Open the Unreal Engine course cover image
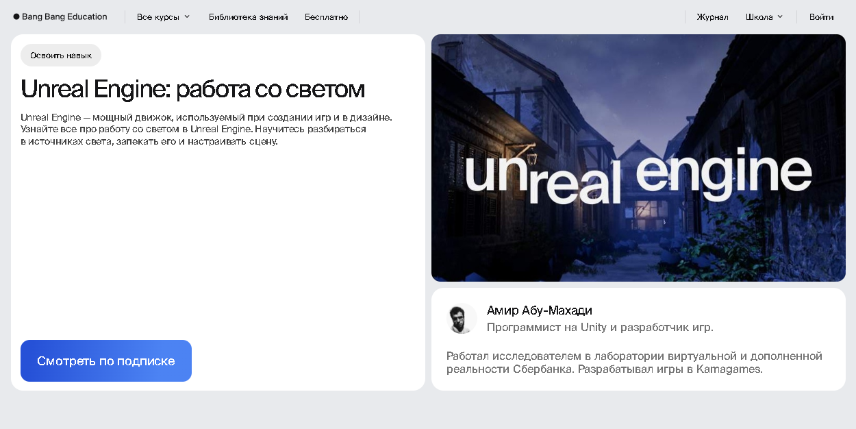Image resolution: width=856 pixels, height=429 pixels. (x=638, y=158)
